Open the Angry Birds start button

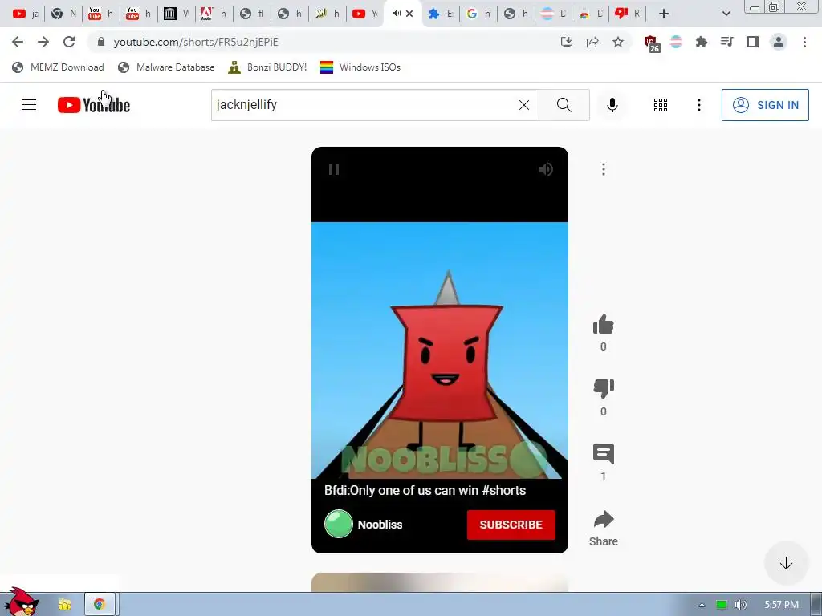21,602
